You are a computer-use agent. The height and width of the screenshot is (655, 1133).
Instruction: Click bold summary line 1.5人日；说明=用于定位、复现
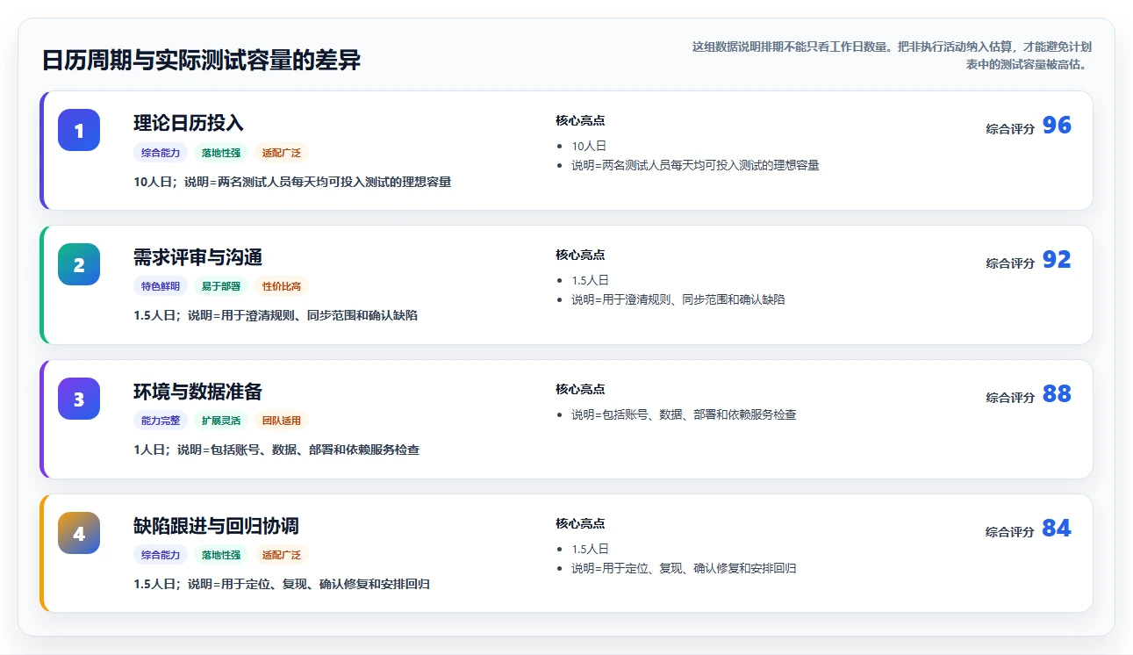[282, 584]
